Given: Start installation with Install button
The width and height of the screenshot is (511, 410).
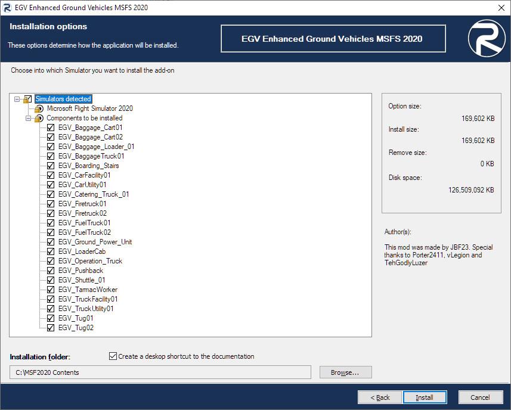Looking at the screenshot, I should click(x=425, y=397).
